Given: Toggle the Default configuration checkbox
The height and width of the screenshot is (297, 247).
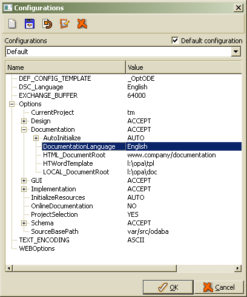Looking at the screenshot, I should [x=175, y=40].
